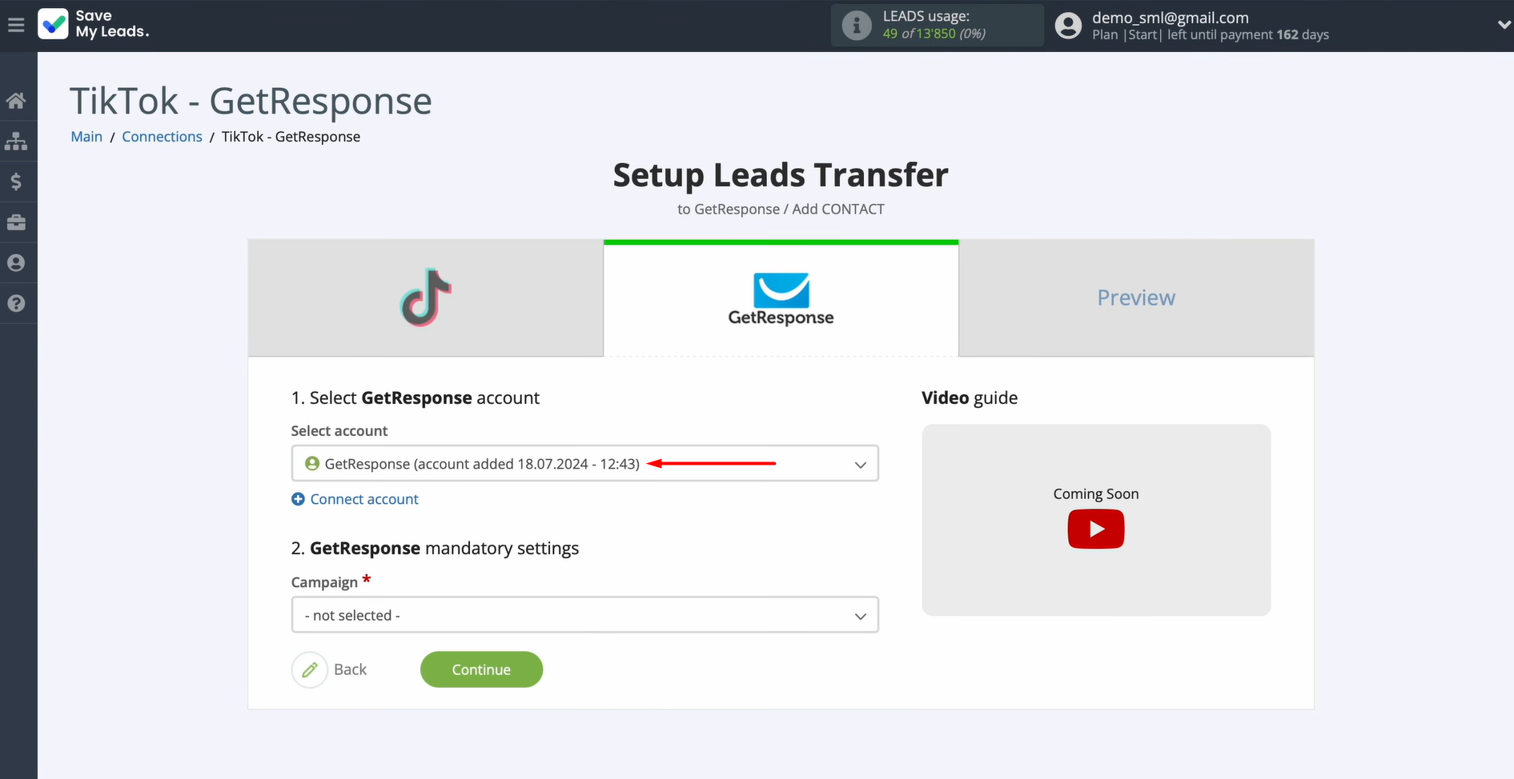Click the Save My Leads logo
1514x779 pixels.
(93, 24)
